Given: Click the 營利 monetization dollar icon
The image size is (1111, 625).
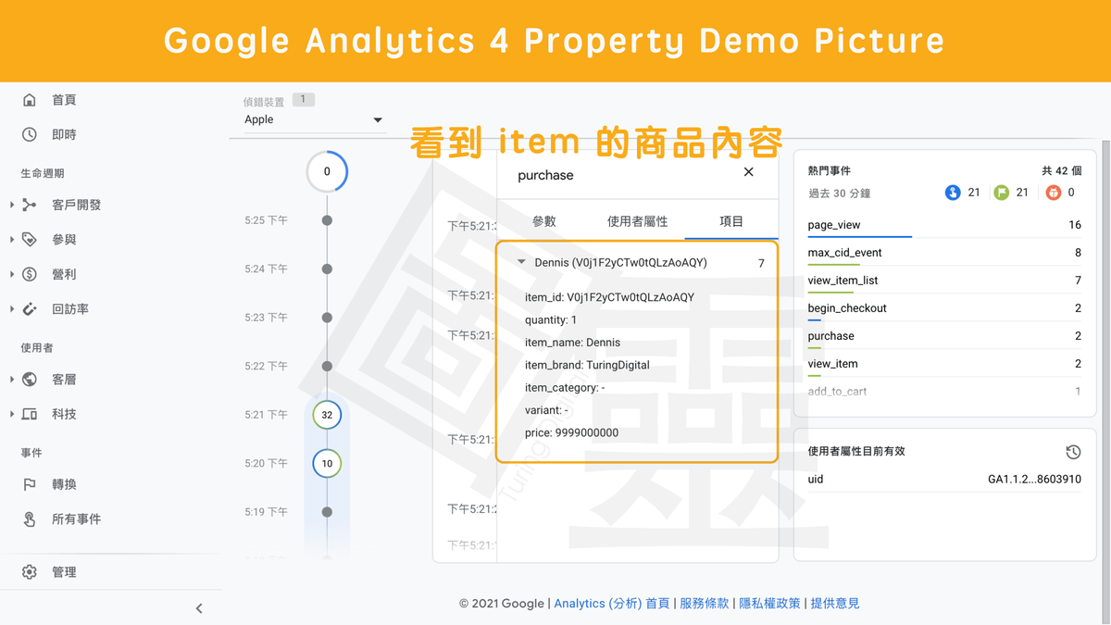Looking at the screenshot, I should point(30,274).
